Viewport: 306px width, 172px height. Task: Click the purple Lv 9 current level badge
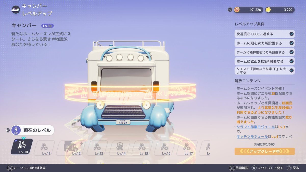click(16, 130)
